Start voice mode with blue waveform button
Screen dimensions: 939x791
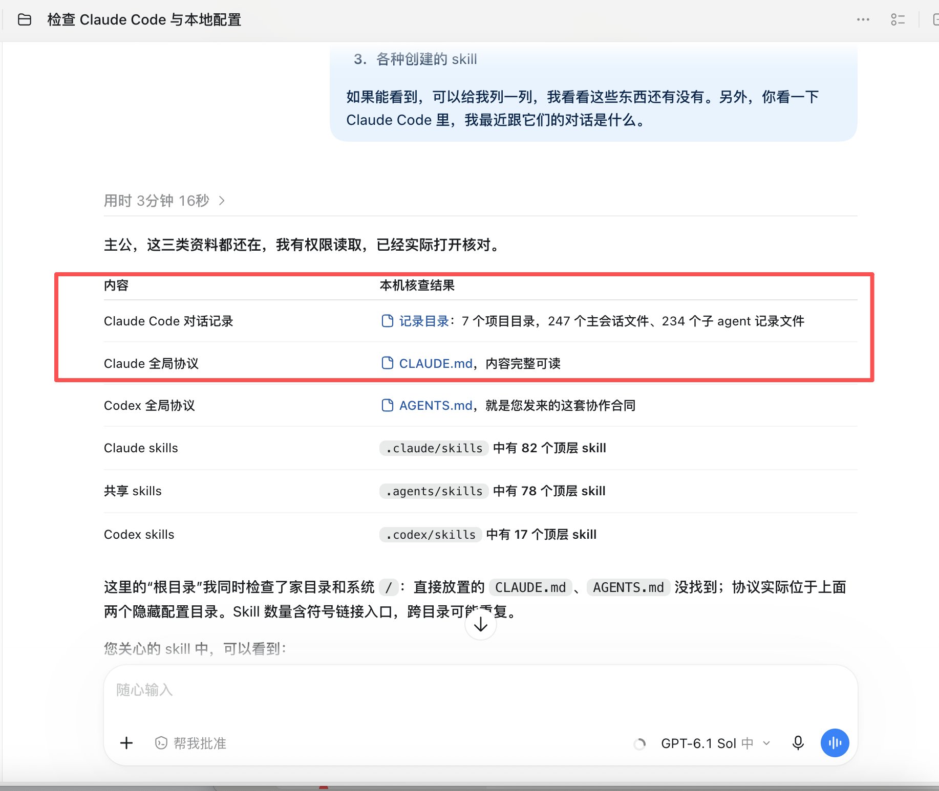835,743
